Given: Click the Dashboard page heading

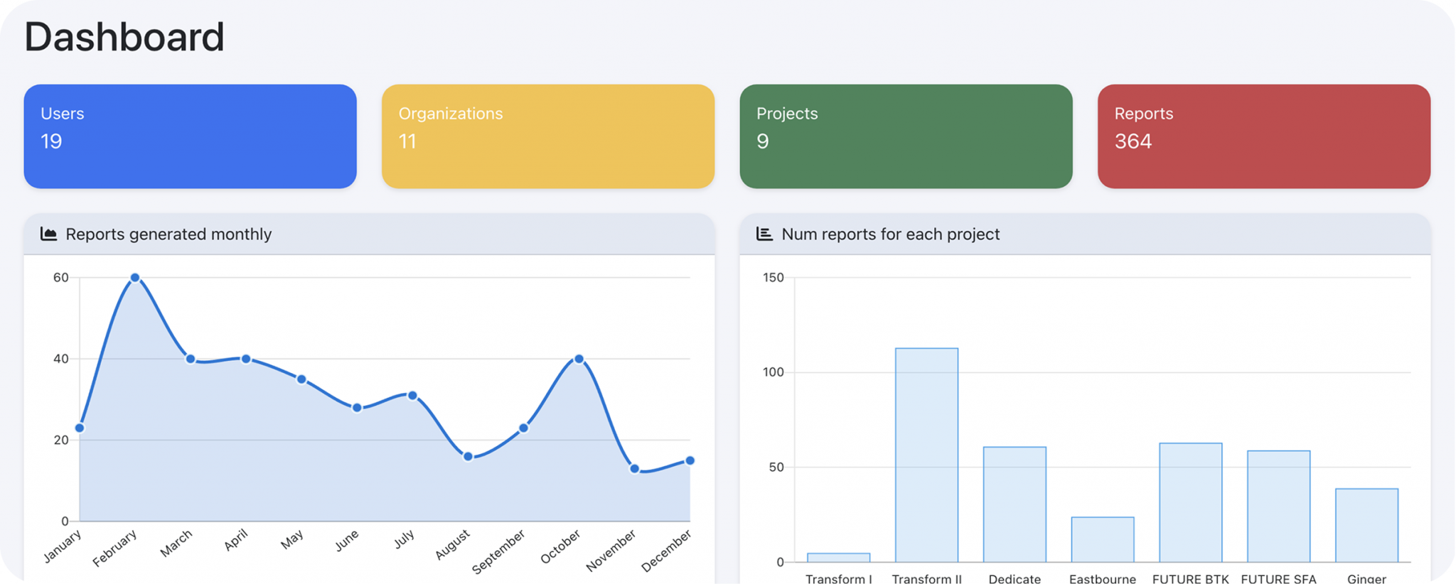Looking at the screenshot, I should pos(124,37).
